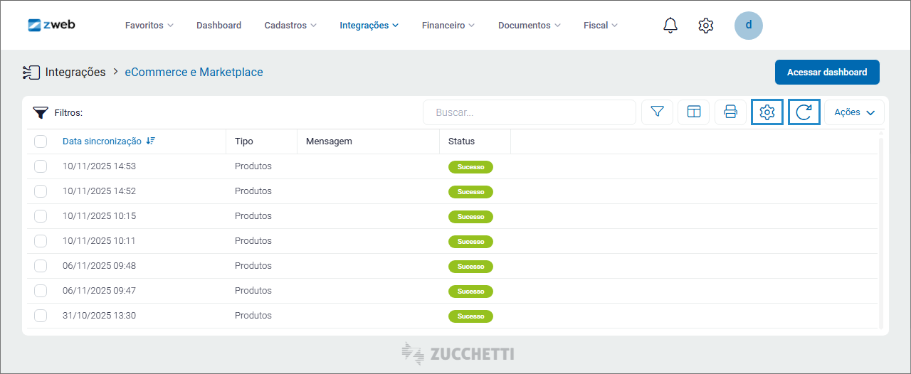Viewport: 911px width, 374px height.
Task: Open settings gear in top navigation bar
Action: pos(705,26)
